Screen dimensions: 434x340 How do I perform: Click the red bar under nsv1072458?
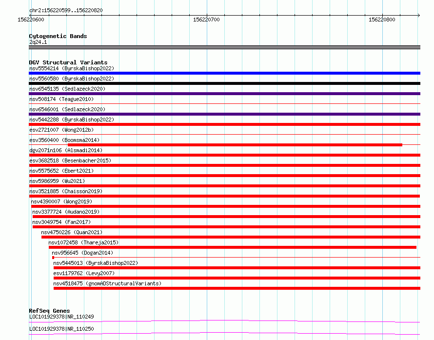click(x=233, y=247)
